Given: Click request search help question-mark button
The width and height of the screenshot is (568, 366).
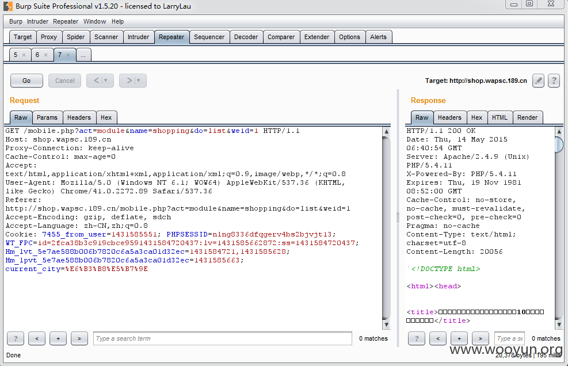Looking at the screenshot, I should tap(16, 338).
